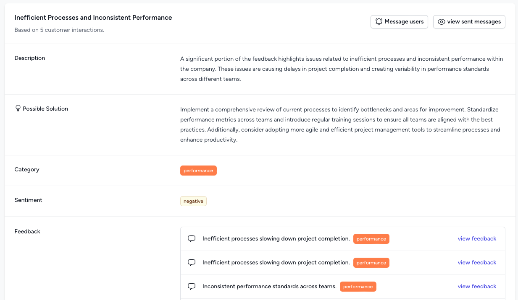Click the speech bubble icon in second feedback row
Screen dimensions: 518x300
[192, 263]
